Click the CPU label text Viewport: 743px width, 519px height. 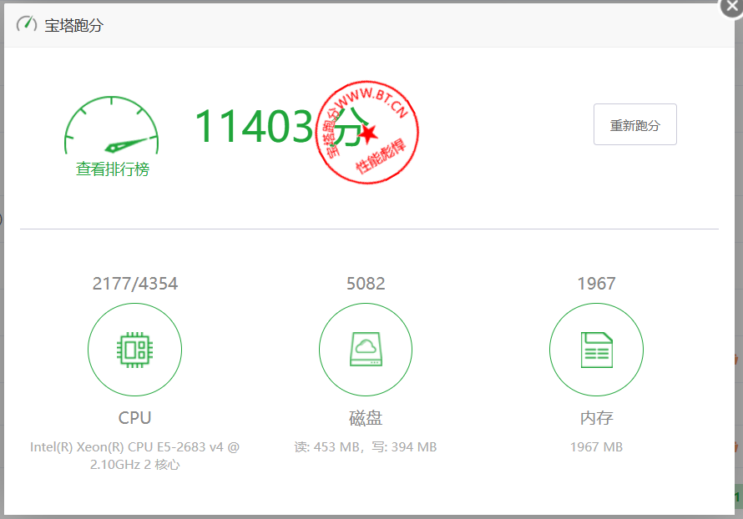tap(134, 418)
